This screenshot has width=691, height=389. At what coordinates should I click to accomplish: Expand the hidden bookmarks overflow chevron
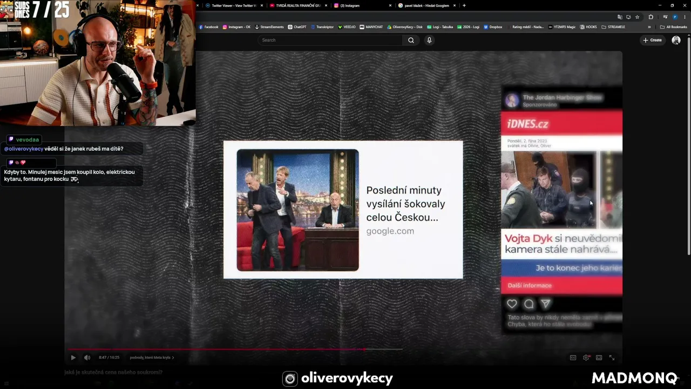pos(649,26)
